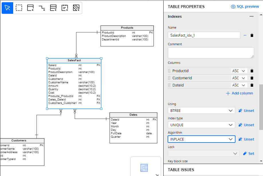The width and height of the screenshot is (263, 176).
Task: Unset the Using value
Action: (x=246, y=111)
